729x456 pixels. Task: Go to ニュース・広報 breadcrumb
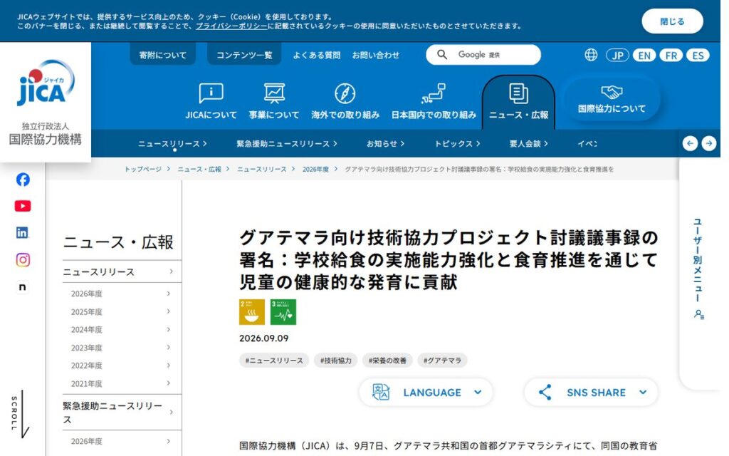[x=199, y=170]
